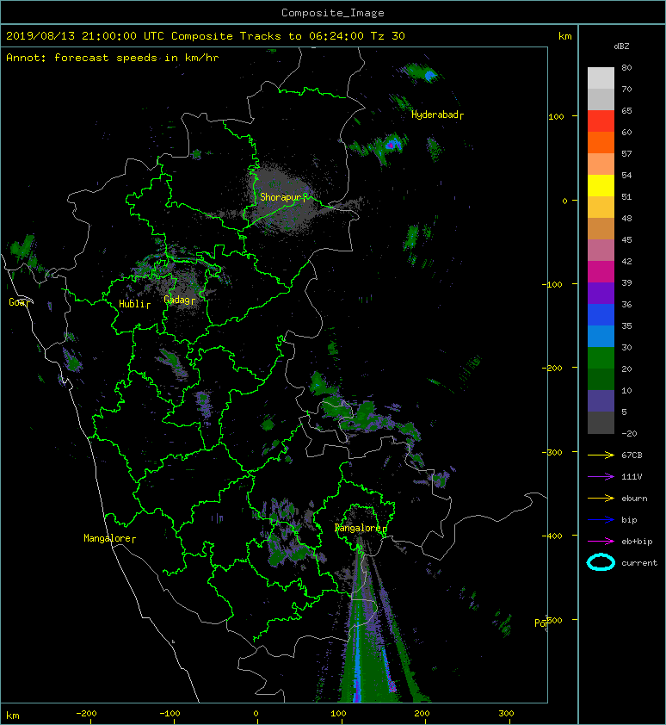
Task: Select the purple 39 dBZ color swatch
Action: coord(601,293)
